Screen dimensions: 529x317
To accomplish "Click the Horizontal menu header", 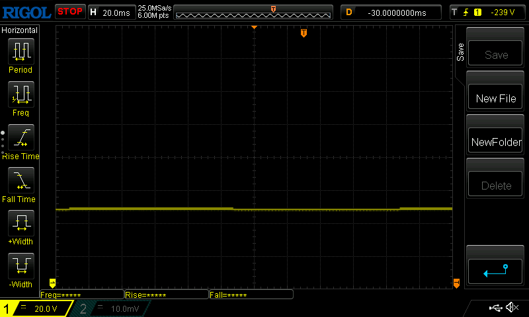I will 20,30.
